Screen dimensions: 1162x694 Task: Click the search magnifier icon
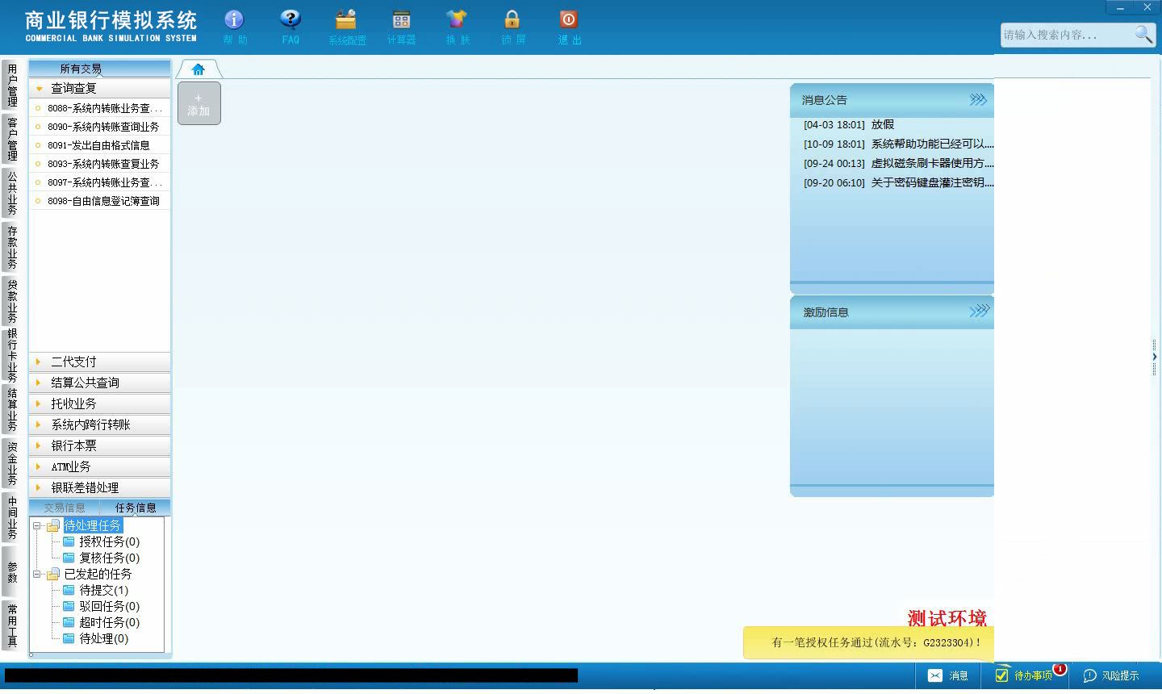[x=1143, y=34]
